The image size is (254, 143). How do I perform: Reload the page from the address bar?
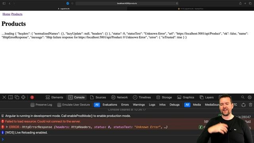tap(177, 4)
